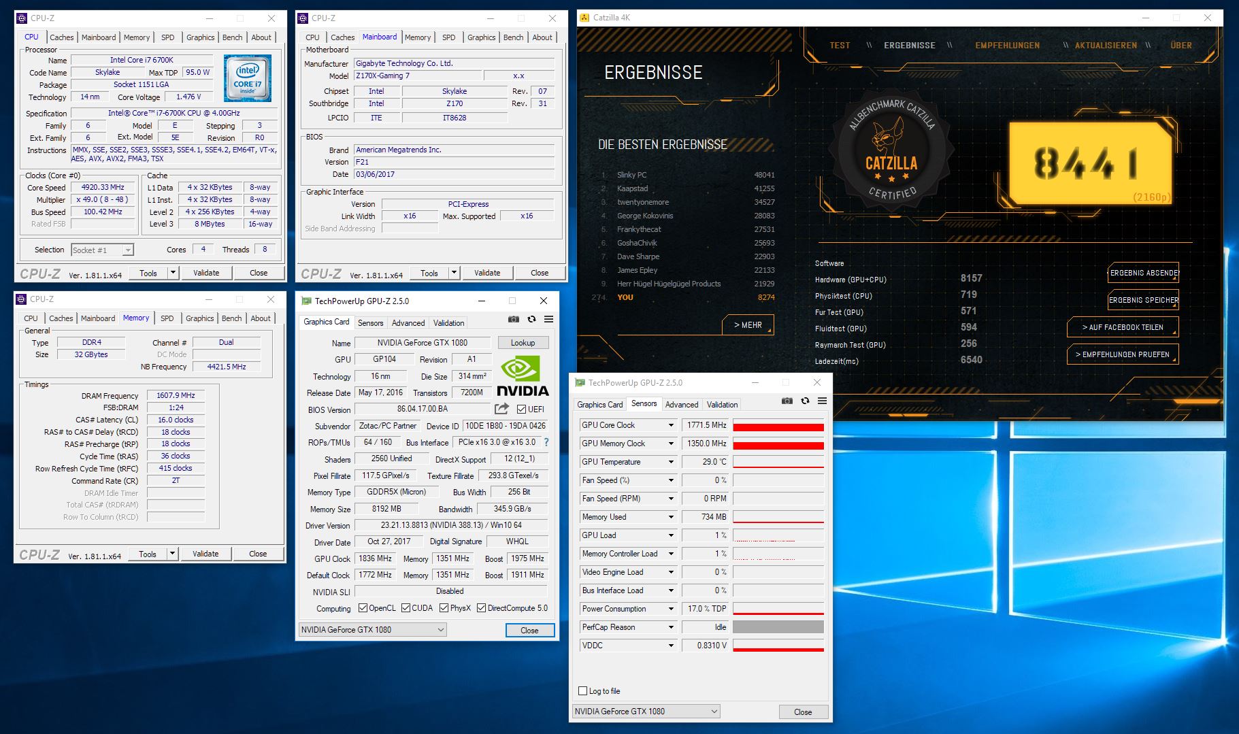The height and width of the screenshot is (734, 1239).
Task: Expand the GPU Temperature sensor dropdown
Action: pos(671,462)
